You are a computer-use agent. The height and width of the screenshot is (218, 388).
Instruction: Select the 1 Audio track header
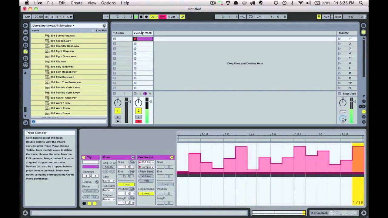(x=122, y=33)
